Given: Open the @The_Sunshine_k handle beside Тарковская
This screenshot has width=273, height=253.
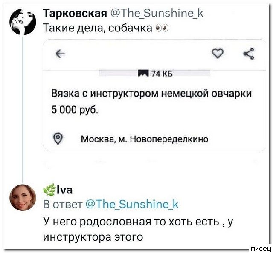Looking at the screenshot, I should pyautogui.click(x=157, y=14).
